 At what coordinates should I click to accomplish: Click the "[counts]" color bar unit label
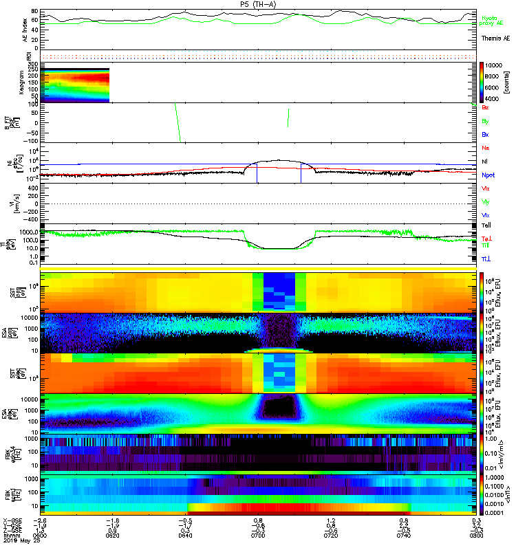[x=506, y=82]
